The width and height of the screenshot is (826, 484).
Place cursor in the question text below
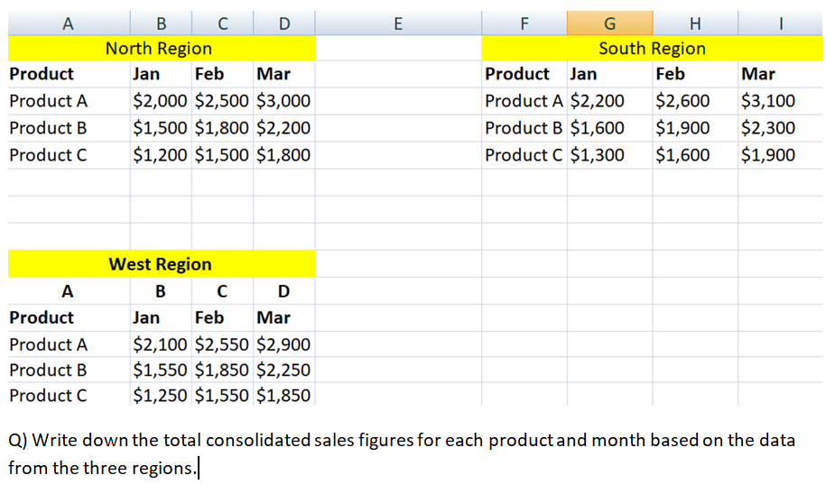tap(402, 453)
